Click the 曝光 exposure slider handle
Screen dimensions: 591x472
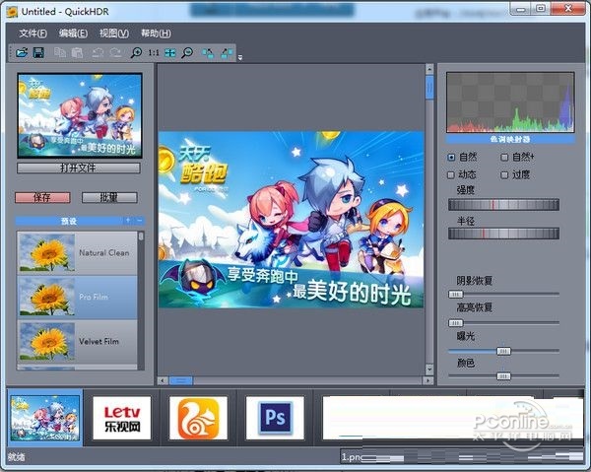pos(503,352)
